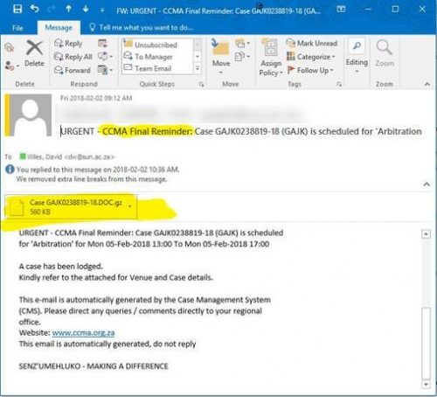Click the sent date Fri 2018-02-02 09:12 AM

96,98
